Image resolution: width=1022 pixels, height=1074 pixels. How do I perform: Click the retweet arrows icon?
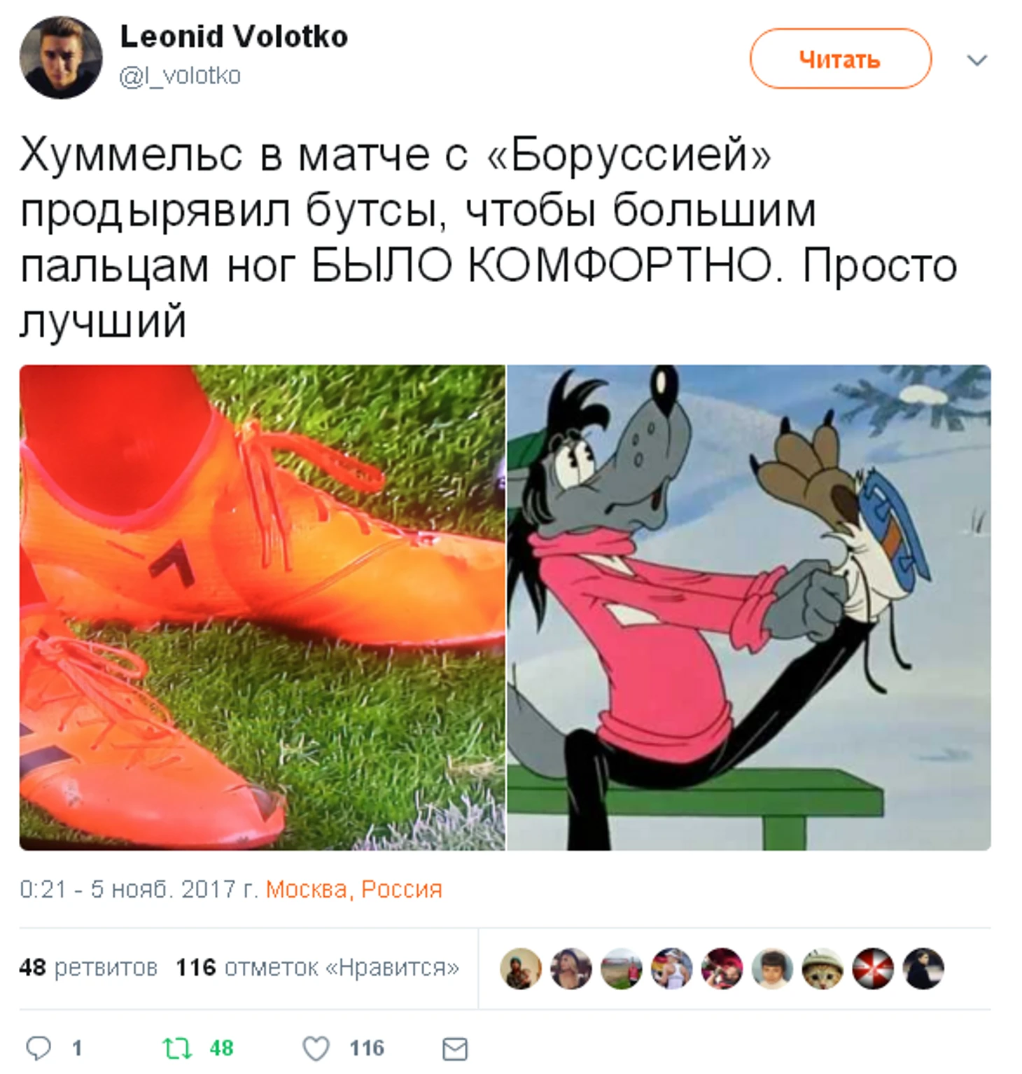click(x=176, y=1048)
